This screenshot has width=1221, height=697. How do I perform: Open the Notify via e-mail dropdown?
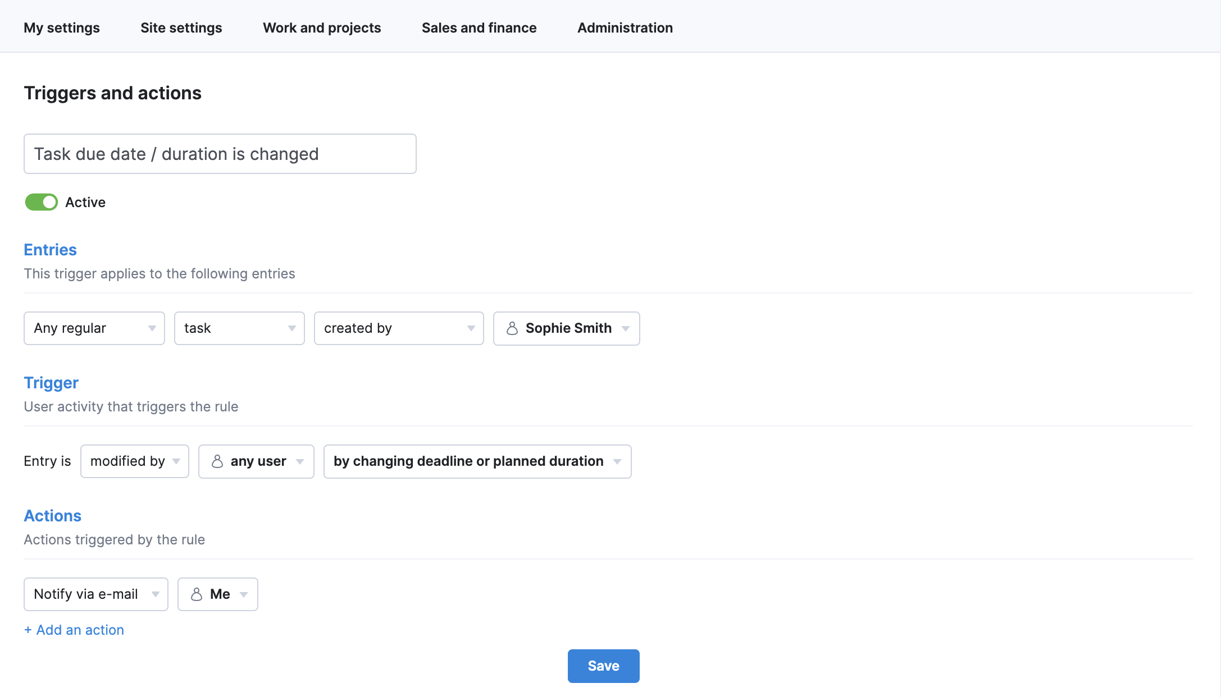click(96, 594)
